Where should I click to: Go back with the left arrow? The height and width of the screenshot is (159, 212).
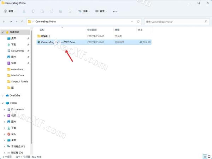pos(4,22)
